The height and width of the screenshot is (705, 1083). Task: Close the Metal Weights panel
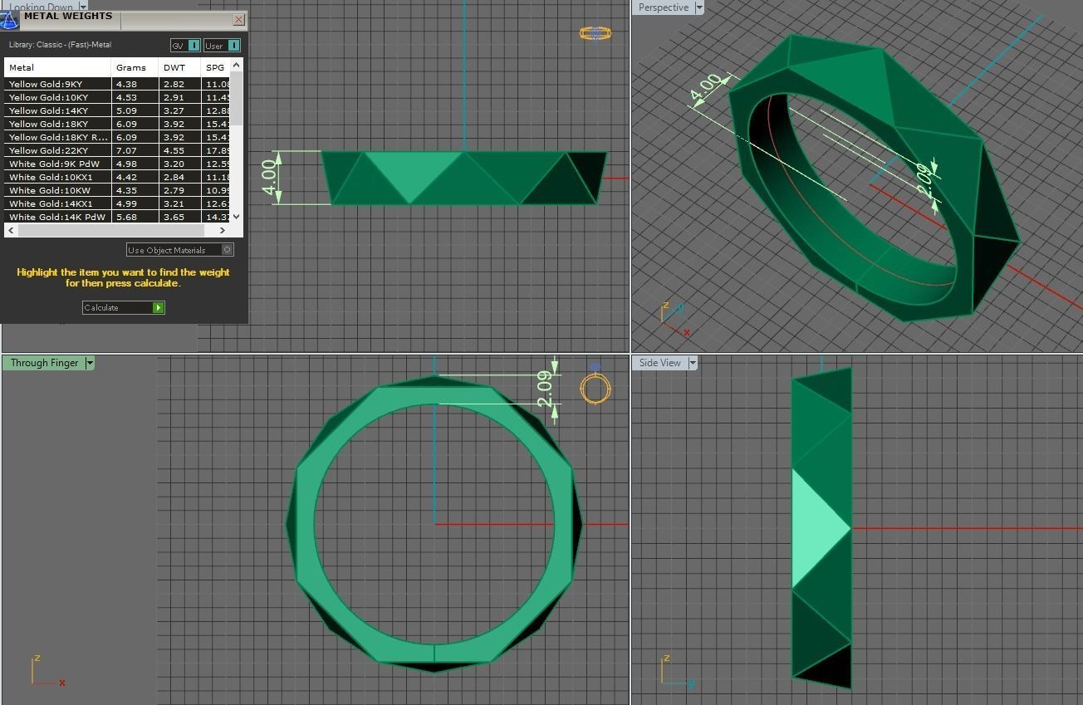(239, 19)
